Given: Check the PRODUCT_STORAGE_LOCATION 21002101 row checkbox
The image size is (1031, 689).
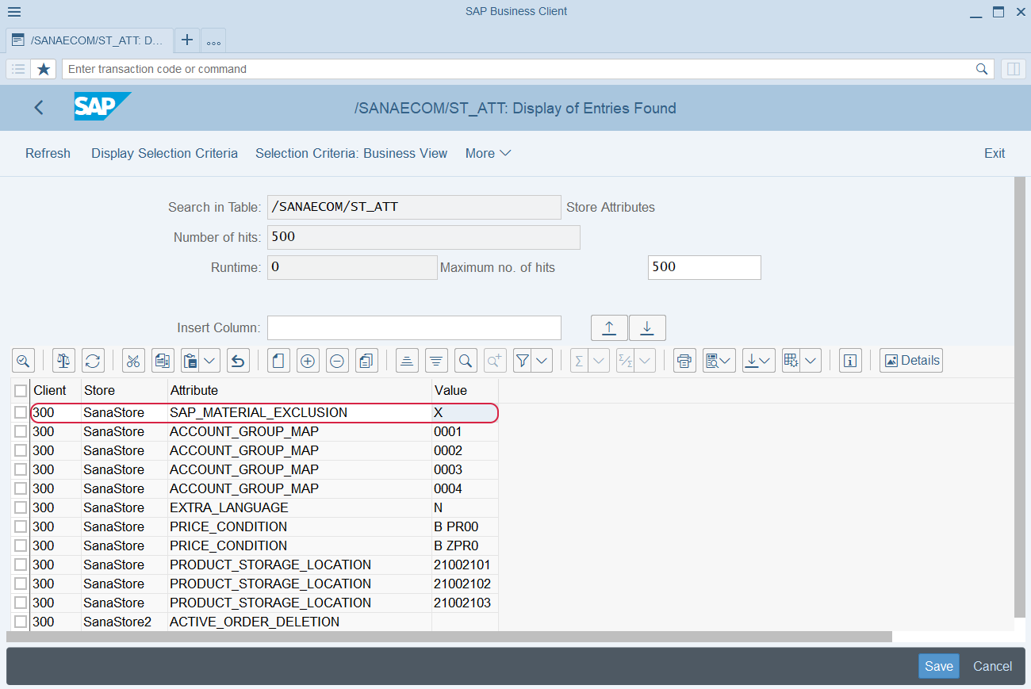Looking at the screenshot, I should 21,565.
